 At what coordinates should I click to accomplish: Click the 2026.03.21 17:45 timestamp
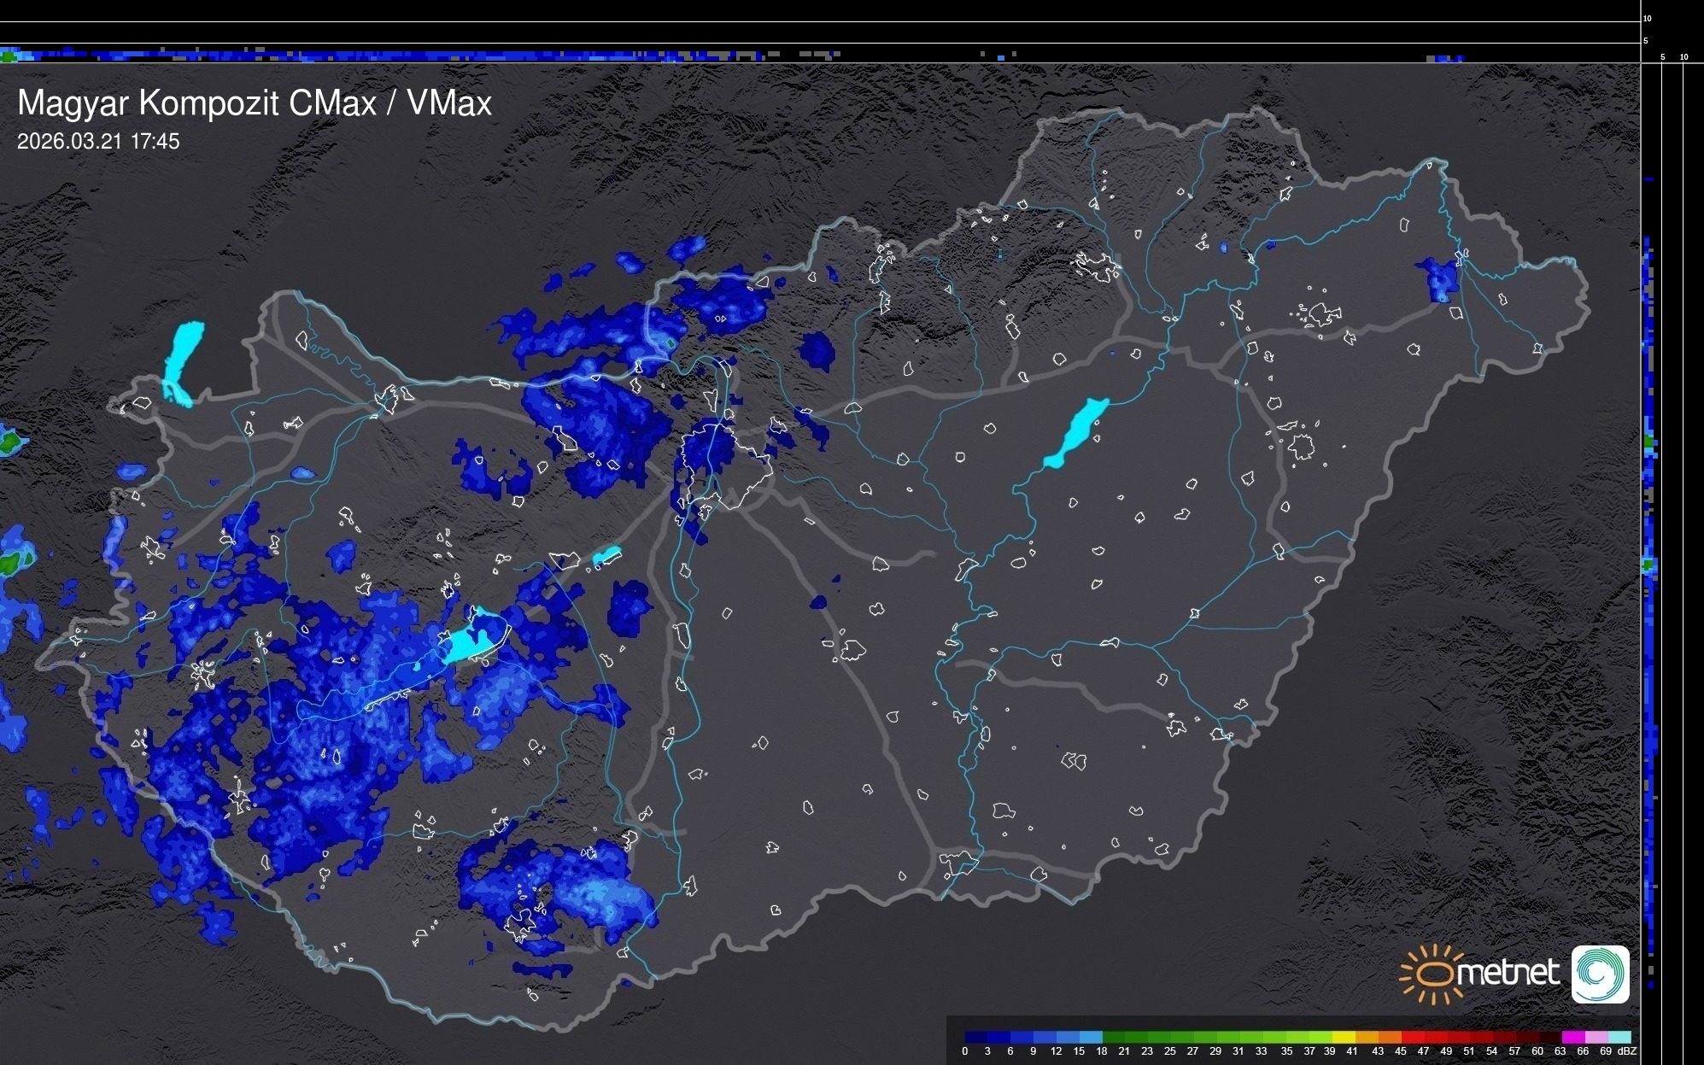[x=98, y=142]
